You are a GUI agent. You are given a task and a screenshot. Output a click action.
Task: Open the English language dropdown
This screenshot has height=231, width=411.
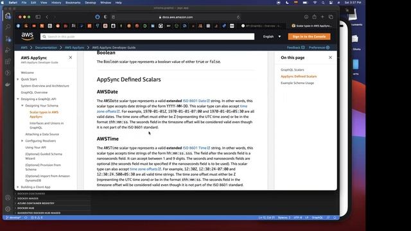[x=272, y=37]
